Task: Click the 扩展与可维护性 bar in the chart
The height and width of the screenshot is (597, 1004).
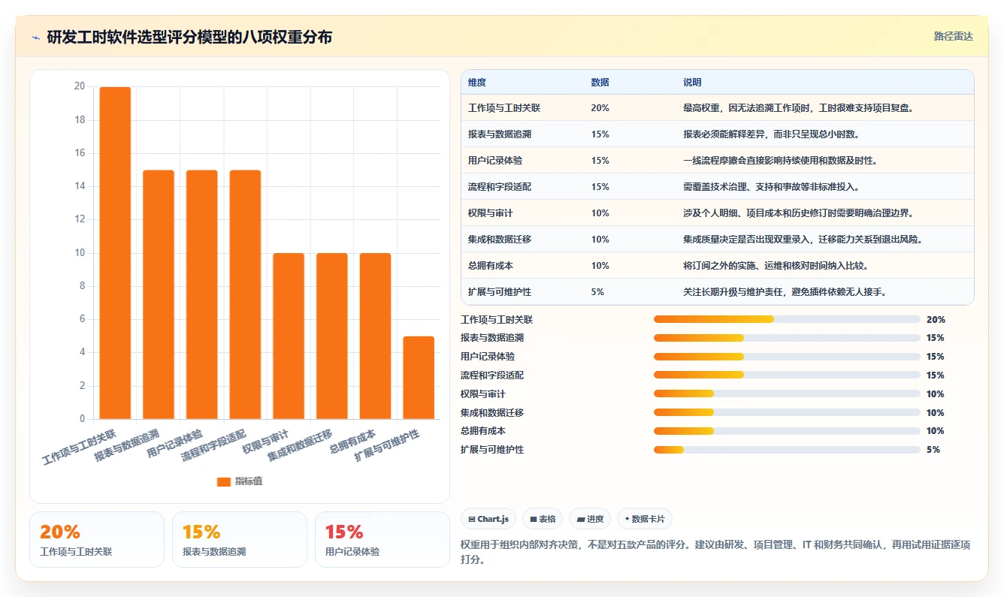Action: point(419,378)
